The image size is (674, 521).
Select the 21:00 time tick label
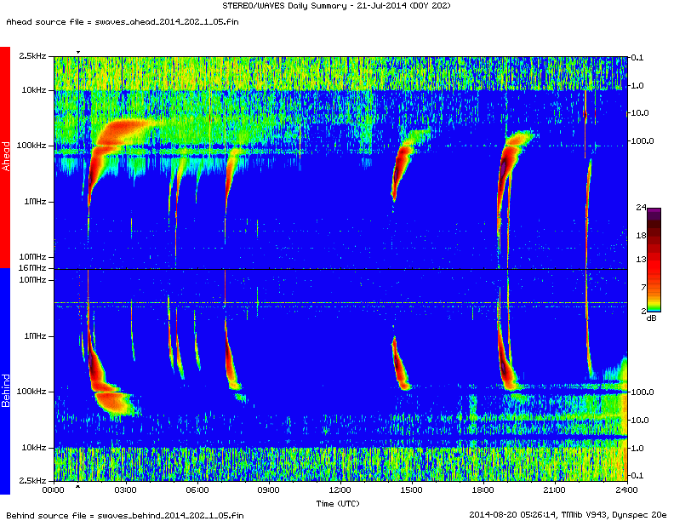[x=555, y=490]
